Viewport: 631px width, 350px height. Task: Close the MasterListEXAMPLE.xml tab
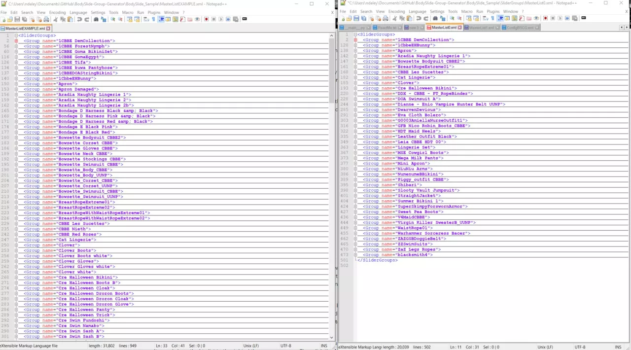(48, 29)
